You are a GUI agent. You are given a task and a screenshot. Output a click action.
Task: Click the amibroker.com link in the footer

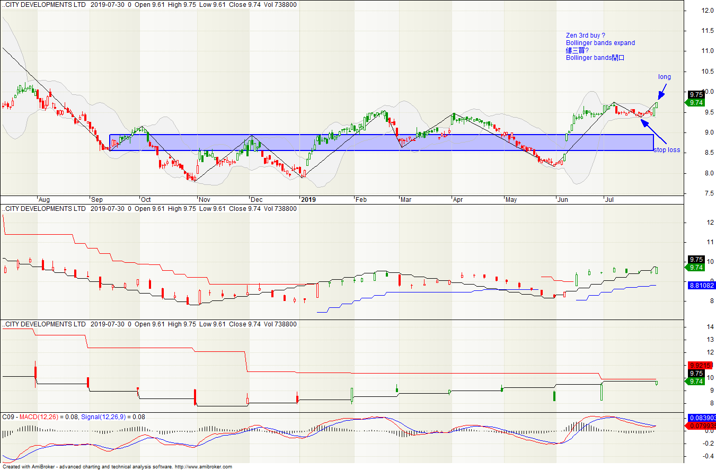(204, 467)
